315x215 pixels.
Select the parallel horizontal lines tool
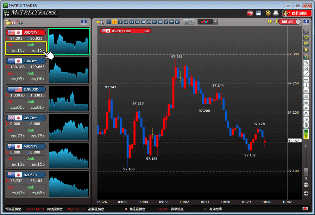[x=306, y=97]
